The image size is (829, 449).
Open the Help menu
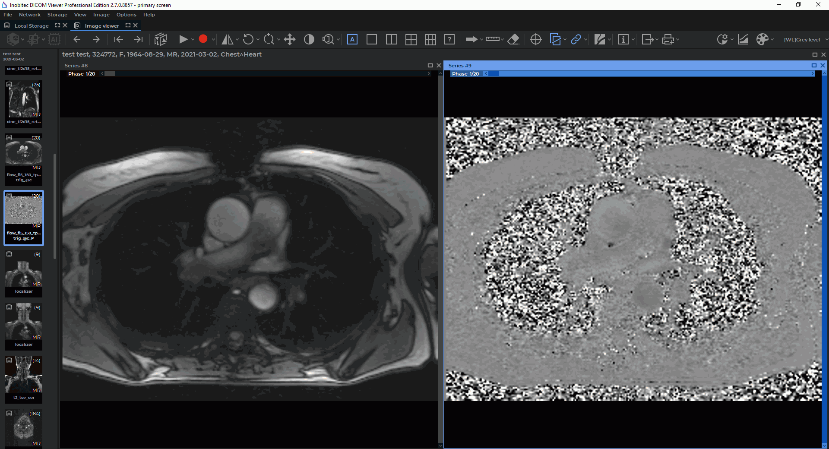tap(149, 15)
